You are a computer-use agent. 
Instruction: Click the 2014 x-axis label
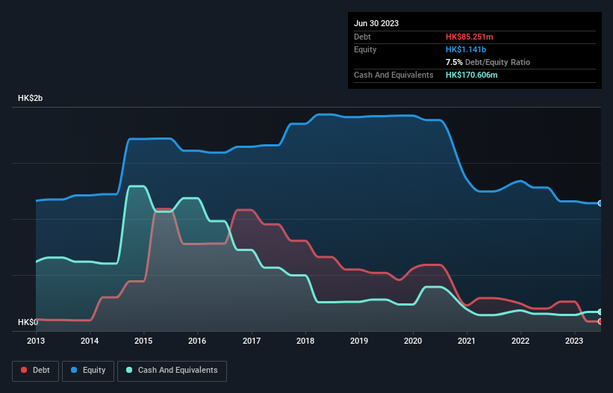[x=90, y=341]
